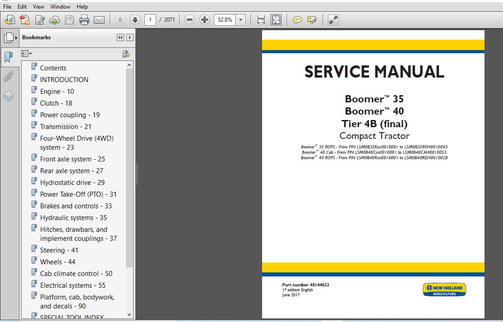Screen dimensions: 503x322
Task: Open the Edit menu
Action: coord(22,6)
